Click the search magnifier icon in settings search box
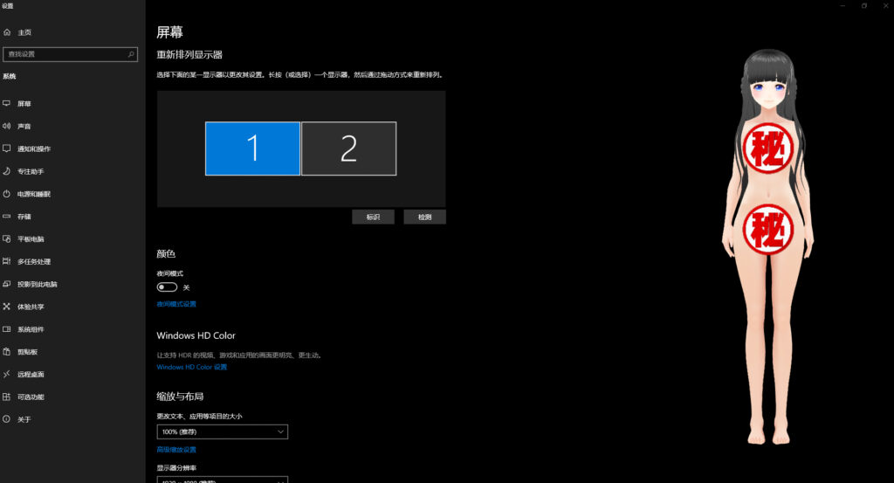Viewport: 894px width, 483px height. tap(132, 54)
